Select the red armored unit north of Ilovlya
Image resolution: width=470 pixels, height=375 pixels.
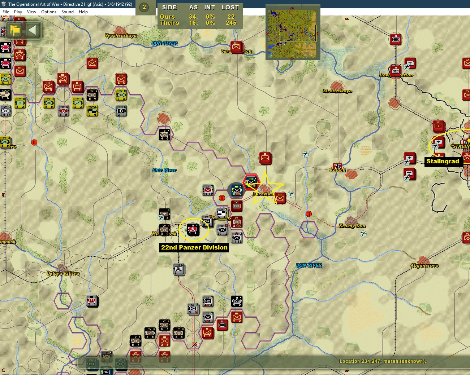[x=396, y=39]
